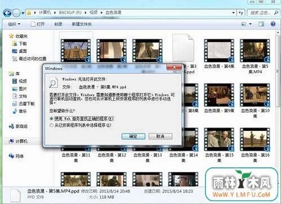Close the Windows dialog with X
The image size is (281, 204).
pos(175,67)
